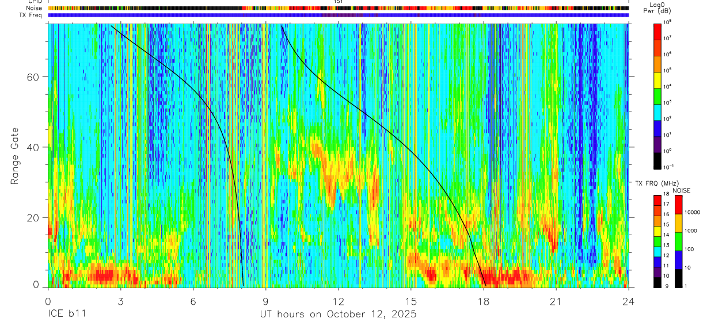Screen dimensions: 707x326
Task: Click the yellow swatch in the TX FRQ legend
Action: click(x=657, y=231)
